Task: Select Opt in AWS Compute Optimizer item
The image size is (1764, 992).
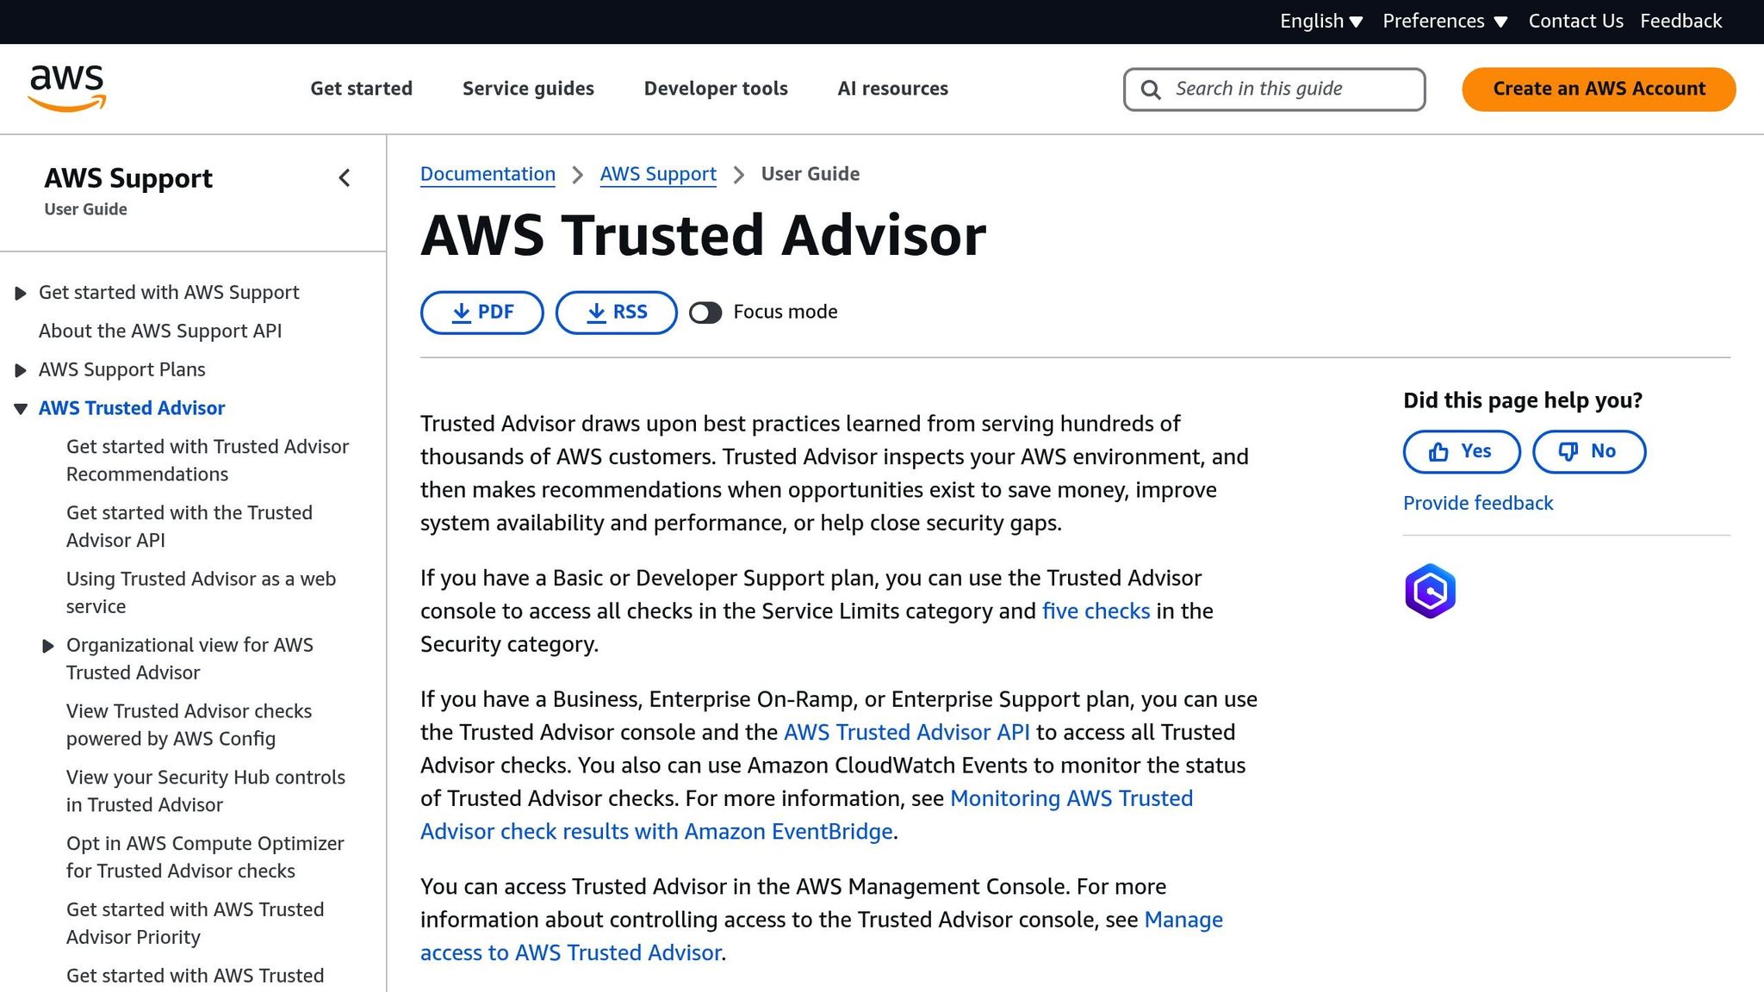Action: pos(205,858)
